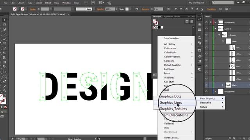Screen dimensions: 250x140
Task: Open the Swatches panel flyout menu
Action: click(x=193, y=16)
